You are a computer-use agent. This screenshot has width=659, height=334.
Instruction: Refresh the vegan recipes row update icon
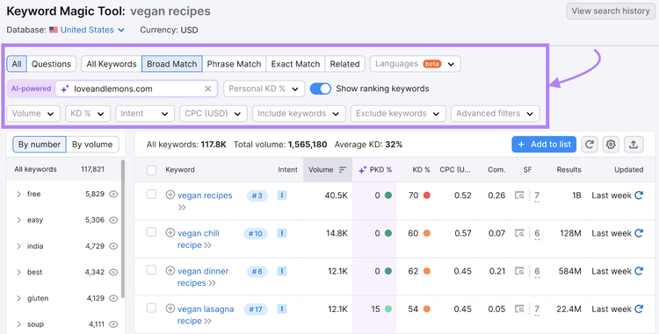(639, 195)
